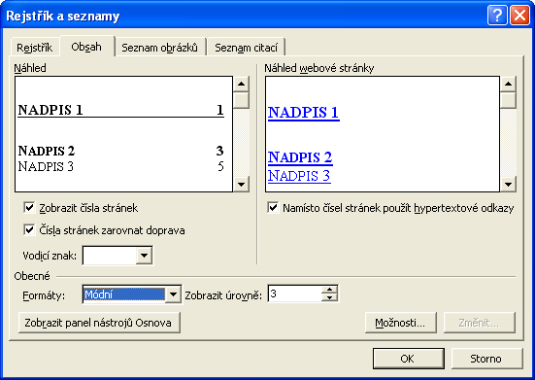
Task: Click NADPIS 3 entry in print preview
Action: (x=46, y=166)
